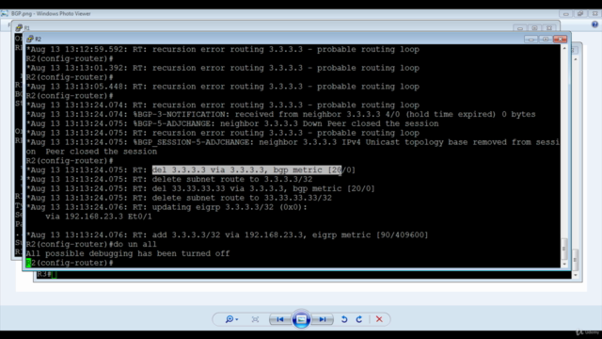The width and height of the screenshot is (602, 339).
Task: Open the zoom magnifier control
Action: 231,319
